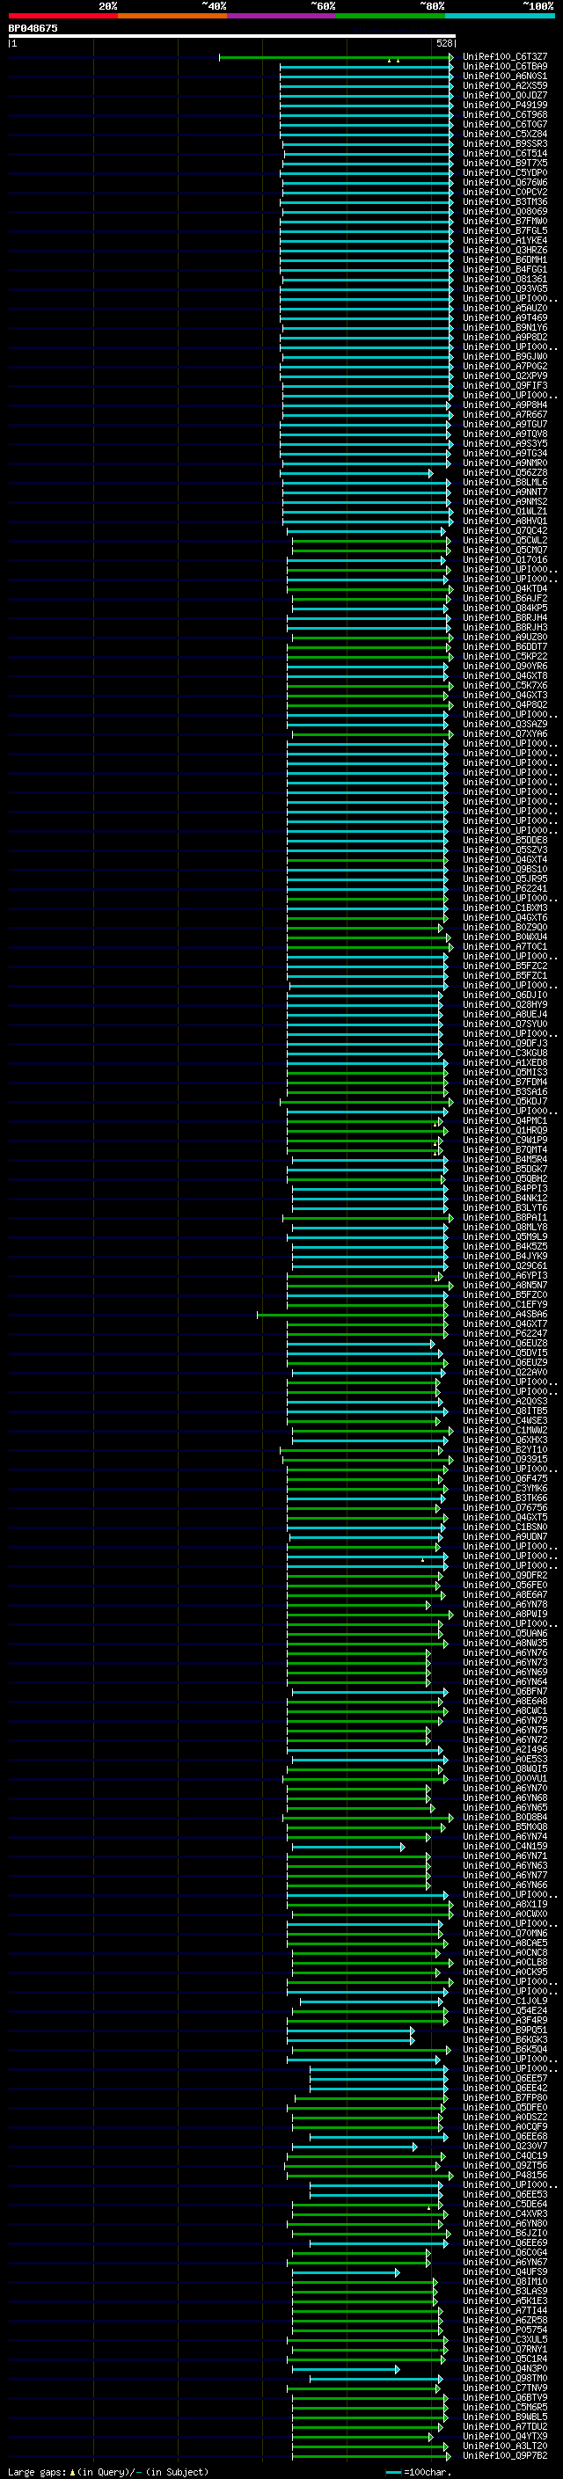The width and height of the screenshot is (563, 2479).
Task: Click hit UniRef100_P49199
Action: (x=504, y=106)
